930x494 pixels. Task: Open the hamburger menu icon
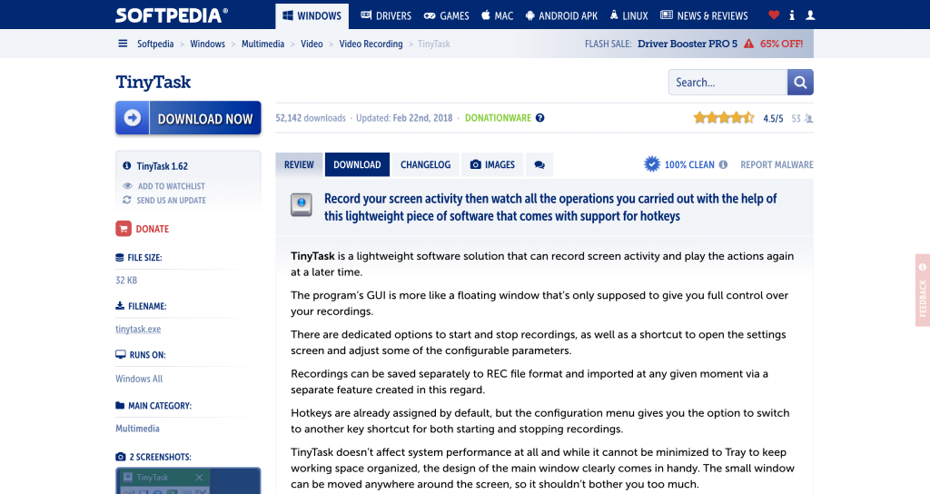[123, 44]
